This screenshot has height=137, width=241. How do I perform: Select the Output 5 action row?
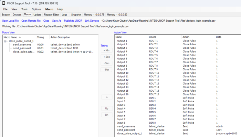point(178,55)
